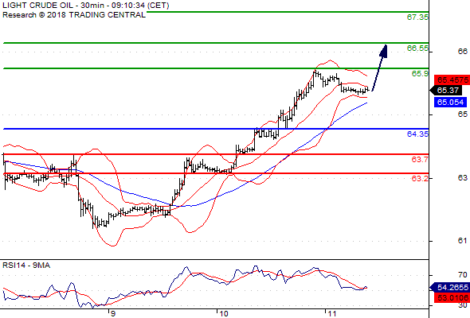Click the blue 54.2655 RSI value tag
This screenshot has height=318, width=470.
(x=450, y=288)
